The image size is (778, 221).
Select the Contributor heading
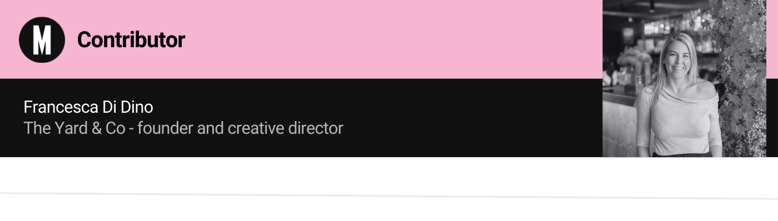(131, 40)
